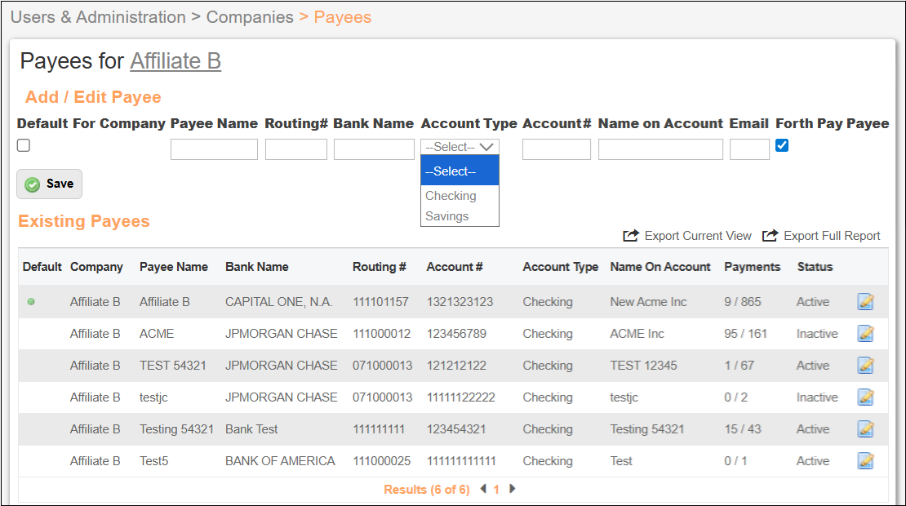Click the Export Current View icon
Viewport: 906px width, 506px height.
(x=631, y=236)
